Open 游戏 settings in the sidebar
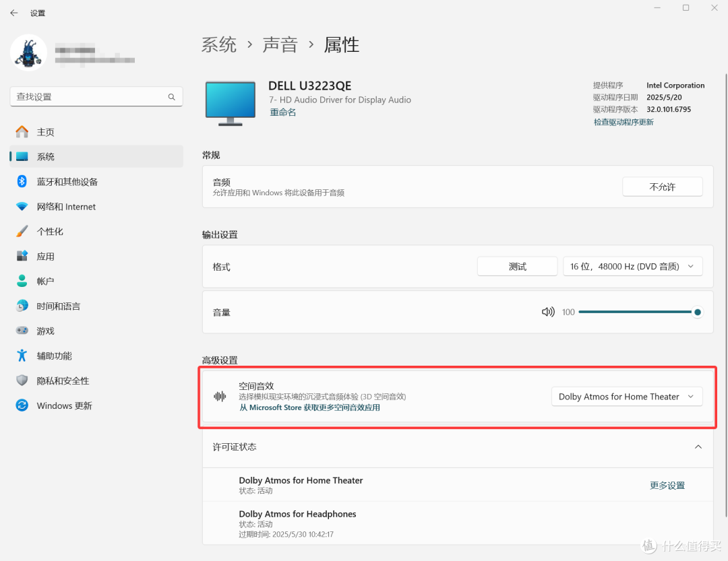The width and height of the screenshot is (728, 561). tap(96, 331)
